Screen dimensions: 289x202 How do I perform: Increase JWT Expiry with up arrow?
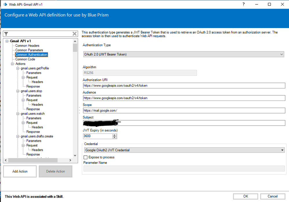coord(115,135)
